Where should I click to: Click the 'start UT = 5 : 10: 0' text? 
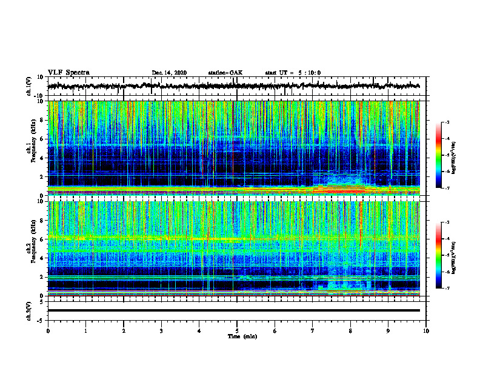pos(293,73)
